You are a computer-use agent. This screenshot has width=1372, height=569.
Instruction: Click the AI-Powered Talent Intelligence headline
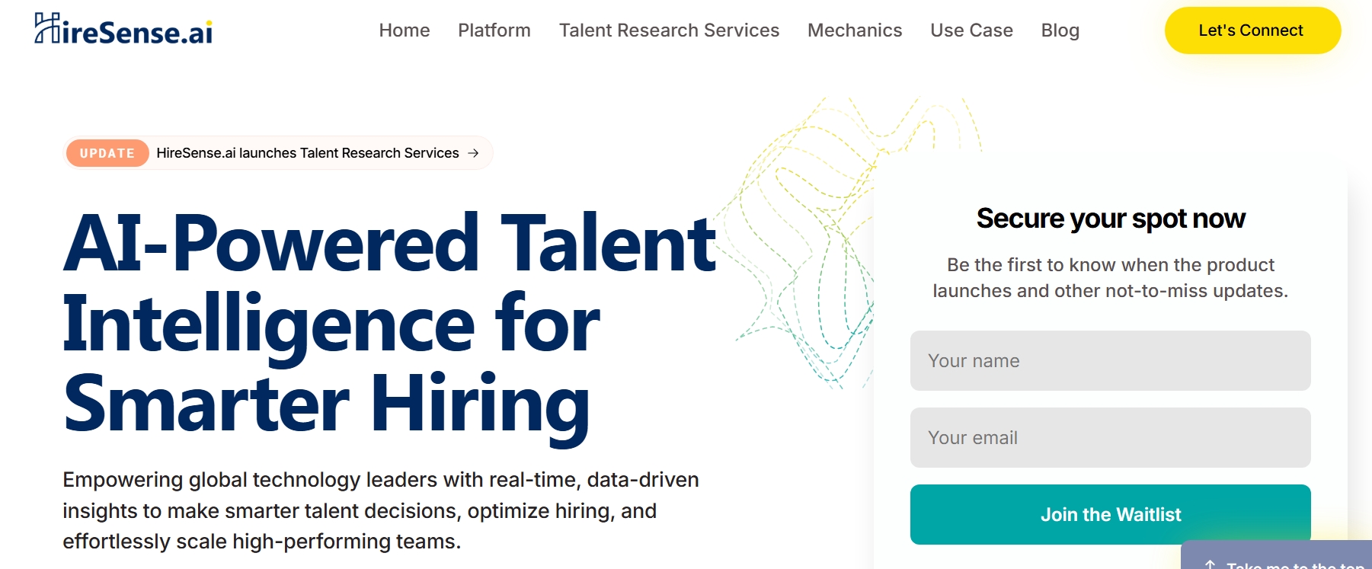pyautogui.click(x=389, y=325)
